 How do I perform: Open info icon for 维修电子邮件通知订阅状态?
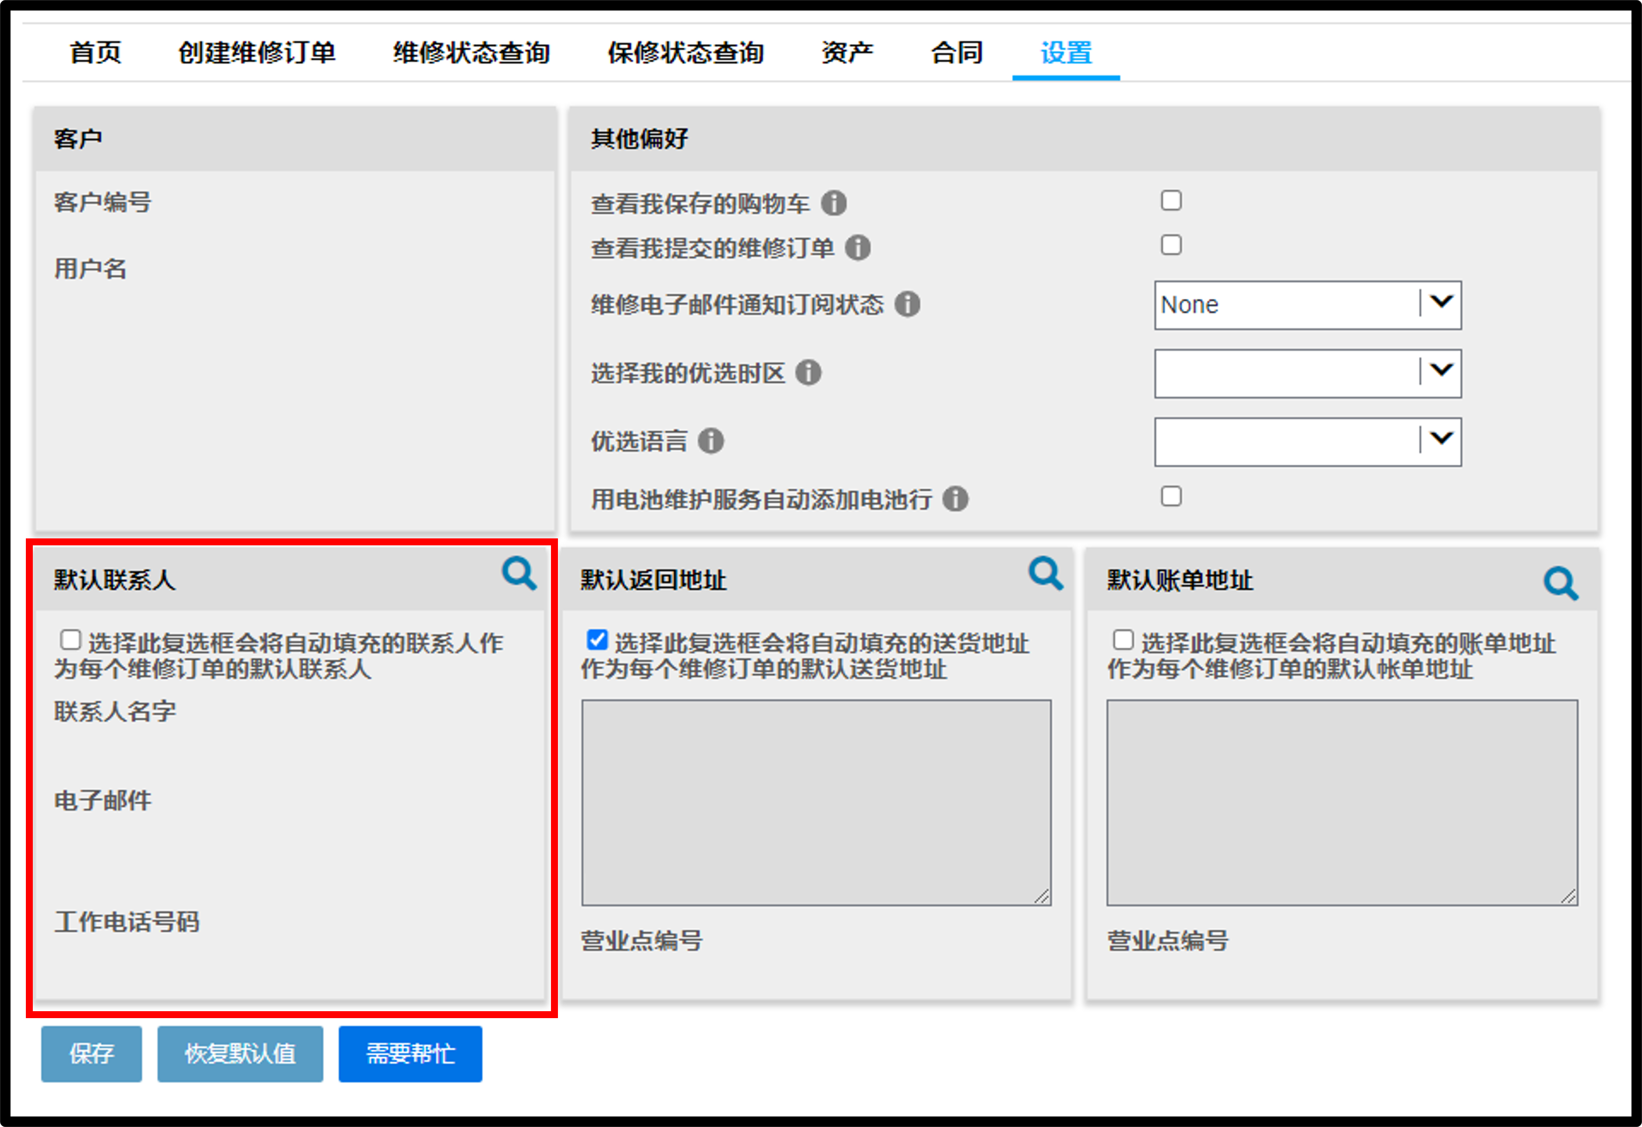907,304
